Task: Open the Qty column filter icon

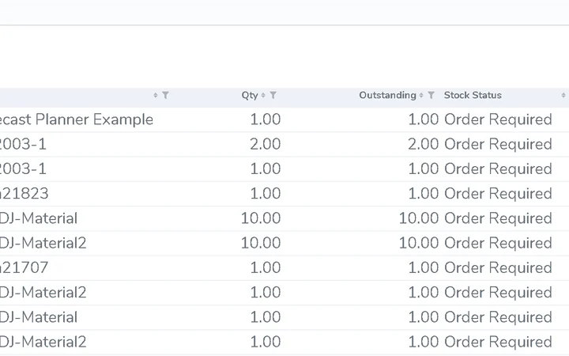Action: (273, 95)
